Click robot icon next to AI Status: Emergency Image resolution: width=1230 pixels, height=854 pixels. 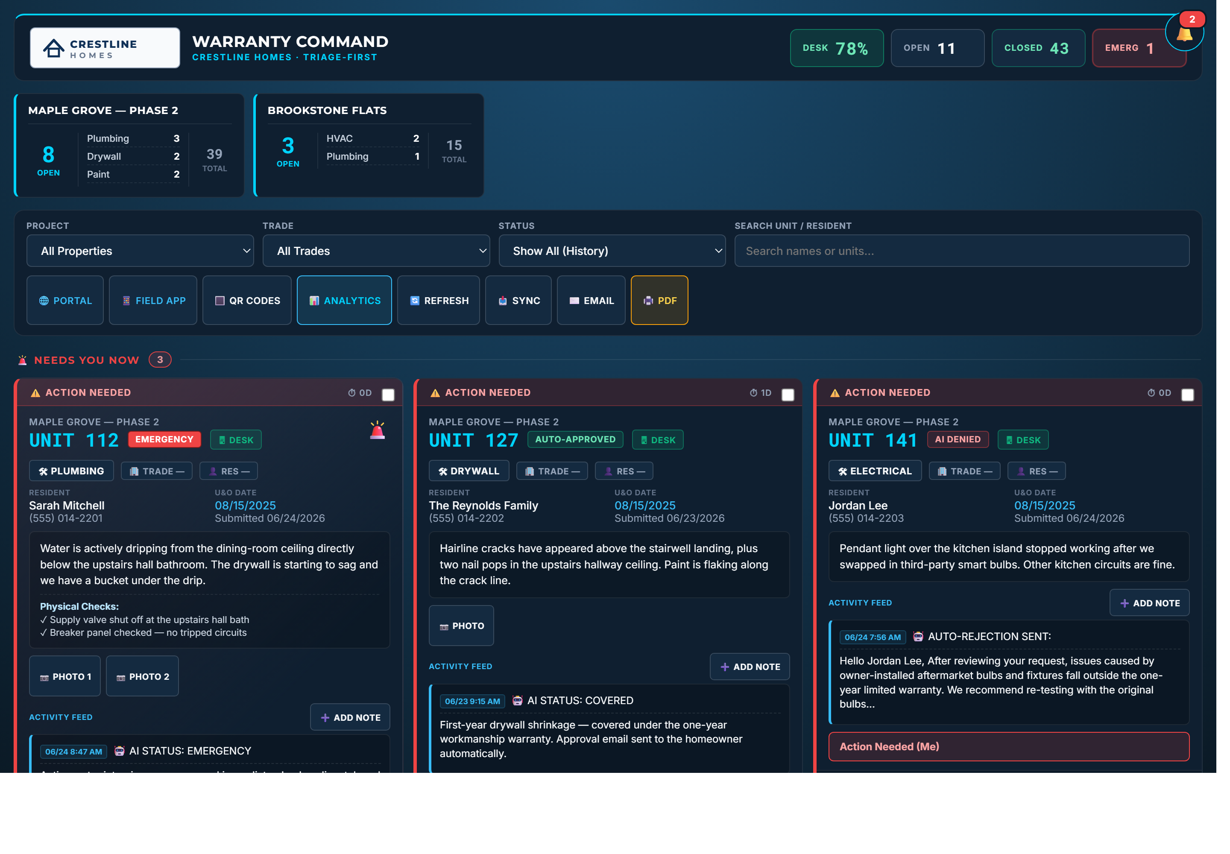tap(119, 751)
